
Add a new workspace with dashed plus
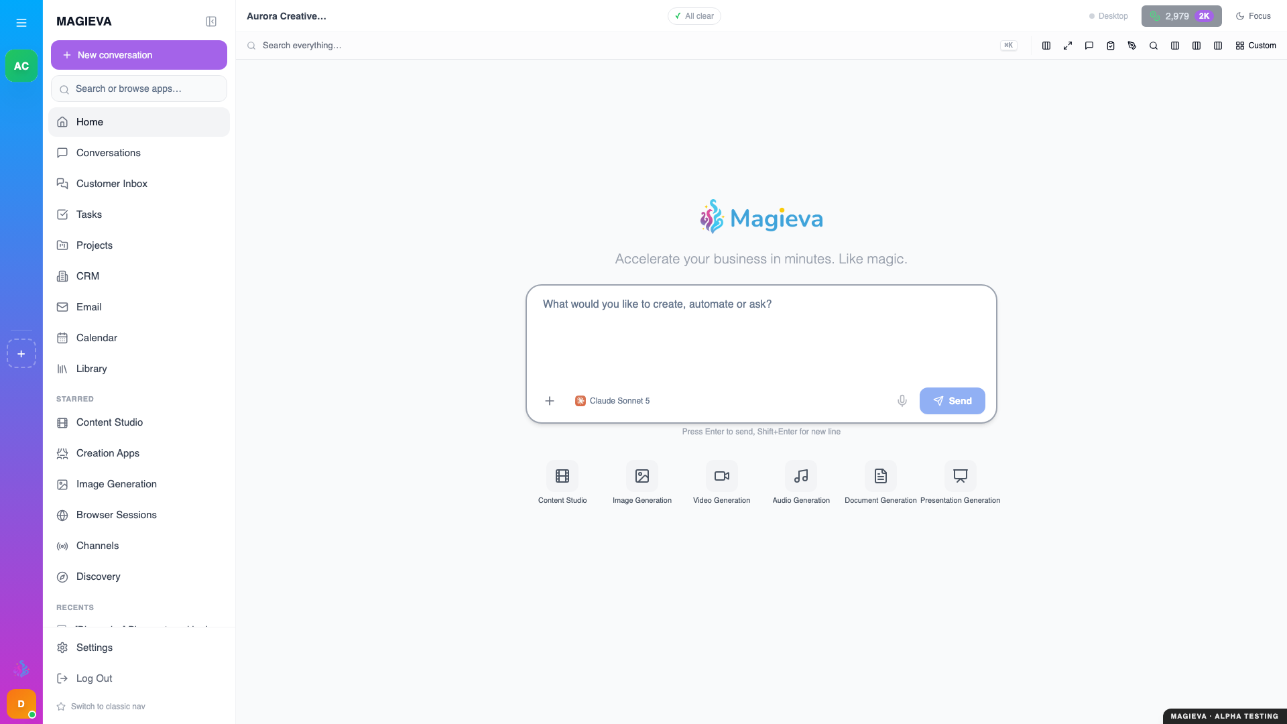pos(21,353)
